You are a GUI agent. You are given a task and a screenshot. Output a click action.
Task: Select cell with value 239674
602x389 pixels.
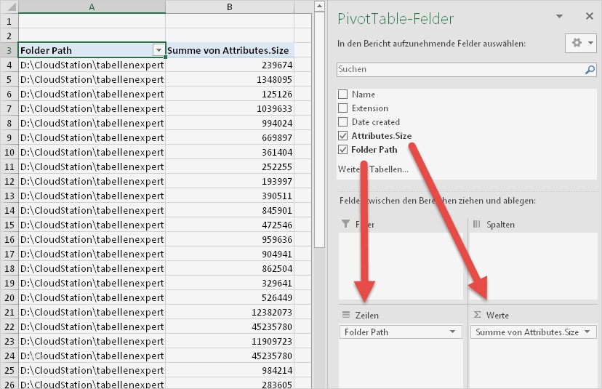(x=230, y=65)
